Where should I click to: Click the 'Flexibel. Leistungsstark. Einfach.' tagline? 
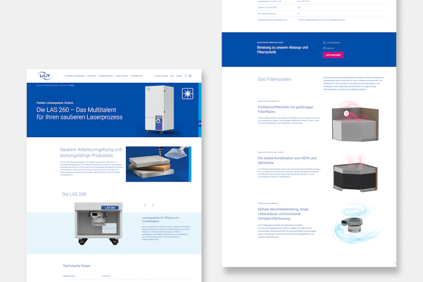coord(55,103)
